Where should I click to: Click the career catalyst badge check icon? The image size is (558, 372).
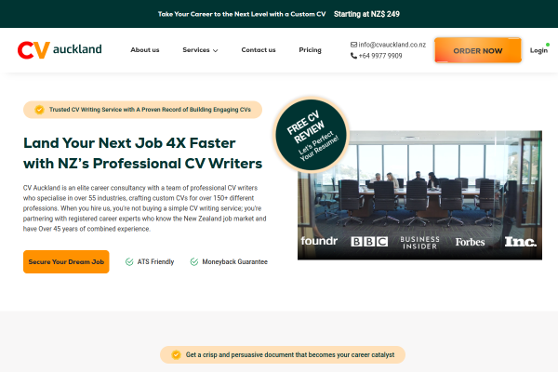(x=176, y=354)
